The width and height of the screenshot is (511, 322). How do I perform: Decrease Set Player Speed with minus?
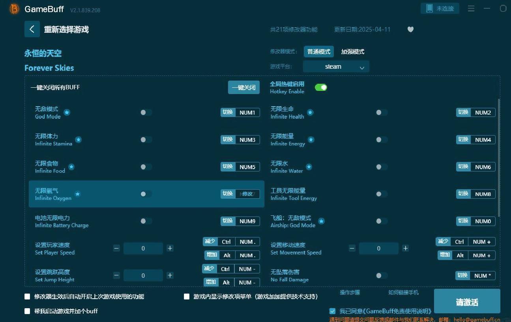(x=116, y=248)
